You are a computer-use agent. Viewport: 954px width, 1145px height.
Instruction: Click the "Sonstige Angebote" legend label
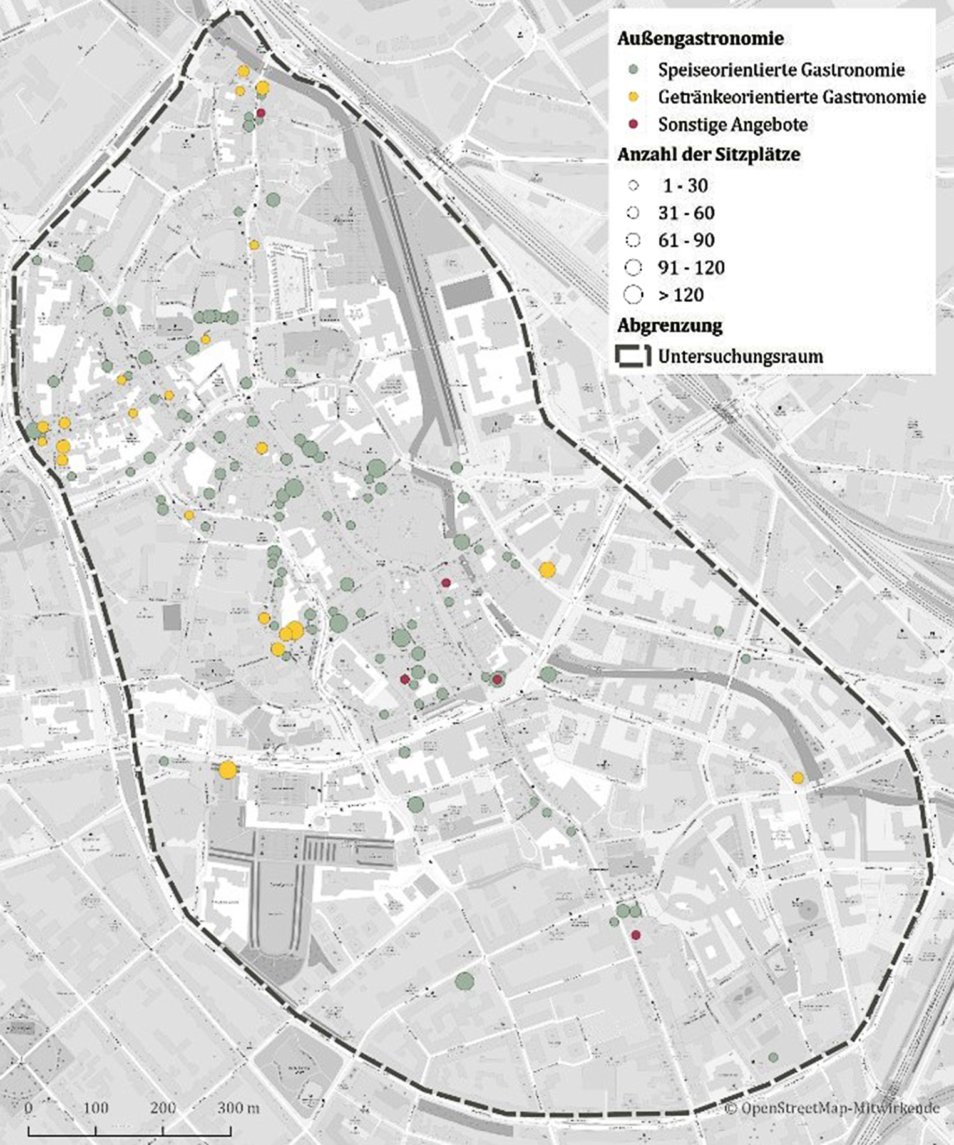(733, 125)
